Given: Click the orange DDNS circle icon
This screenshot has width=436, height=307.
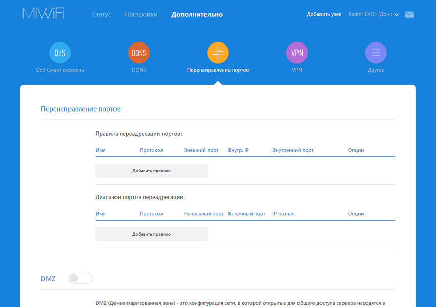Looking at the screenshot, I should pos(139,53).
